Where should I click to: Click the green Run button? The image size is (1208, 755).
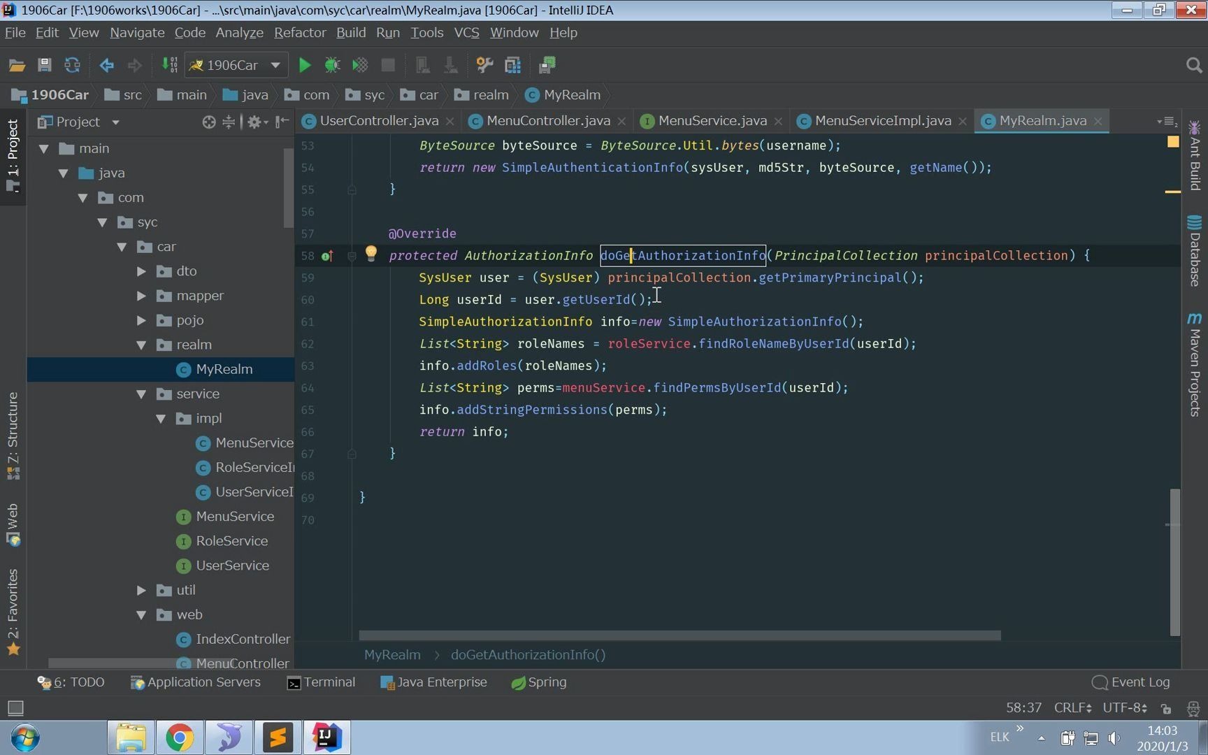(x=305, y=65)
